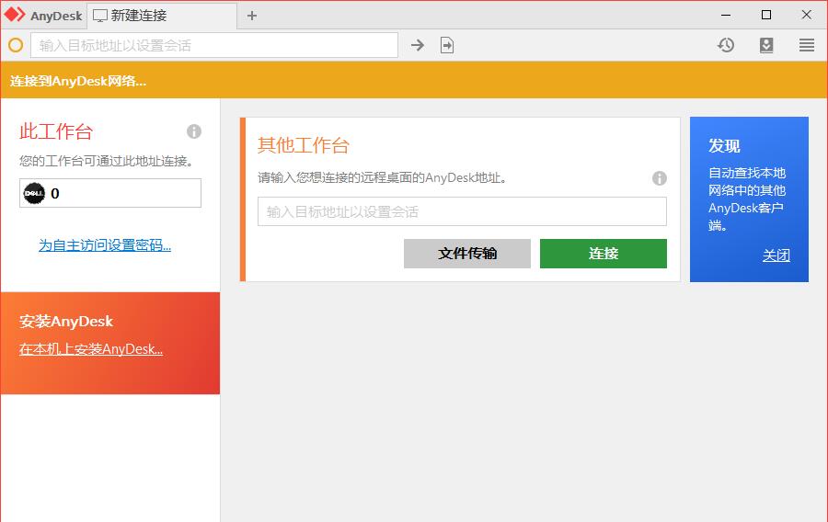Viewport: 828px width, 522px height.
Task: Click 在本机上安装AnyDesk link
Action: click(x=91, y=349)
